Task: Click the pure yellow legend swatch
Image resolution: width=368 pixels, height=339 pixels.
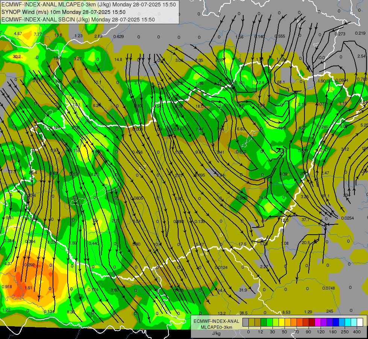Action: coord(282,322)
